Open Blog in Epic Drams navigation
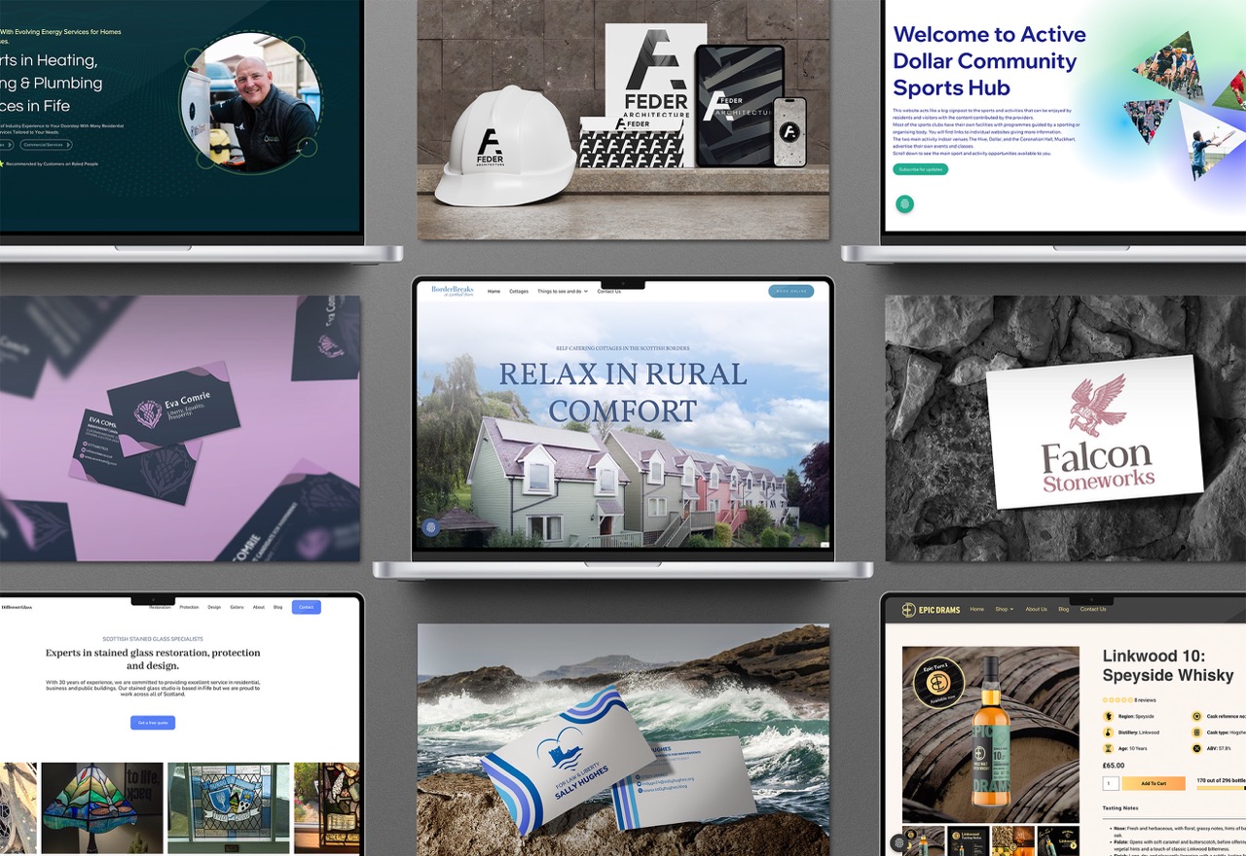Image resolution: width=1246 pixels, height=856 pixels. pyautogui.click(x=1063, y=609)
